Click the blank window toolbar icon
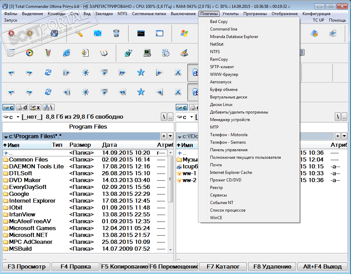The width and height of the screenshot is (351, 274). (x=160, y=34)
